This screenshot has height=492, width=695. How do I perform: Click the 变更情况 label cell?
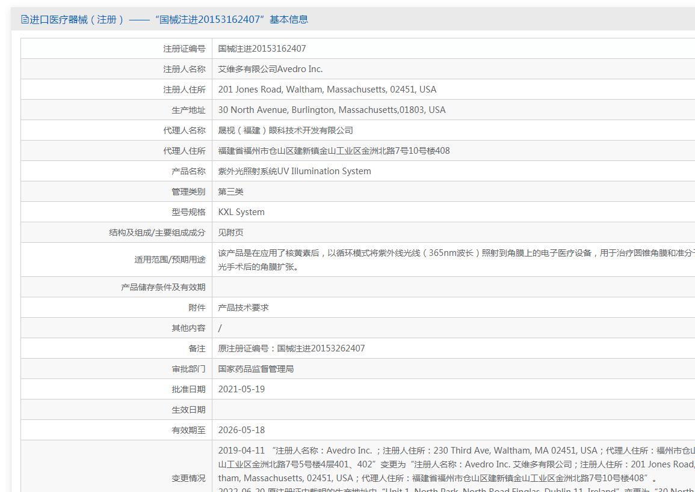117,466
